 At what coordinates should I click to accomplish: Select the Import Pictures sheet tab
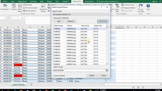pyautogui.click(x=18, y=84)
